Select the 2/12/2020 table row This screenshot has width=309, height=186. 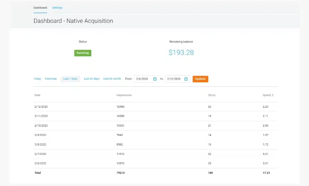click(156, 107)
